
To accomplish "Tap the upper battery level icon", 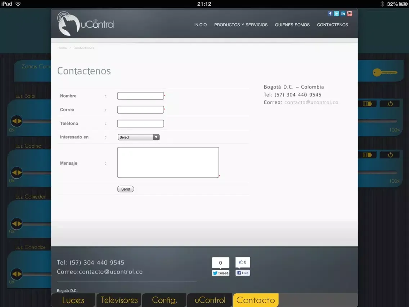I will (367, 104).
